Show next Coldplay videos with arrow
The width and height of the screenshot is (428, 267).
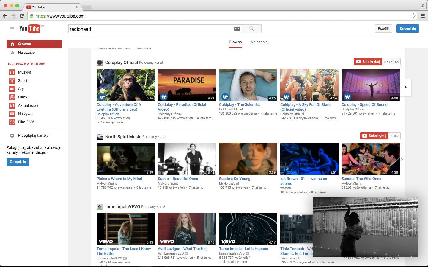click(405, 87)
